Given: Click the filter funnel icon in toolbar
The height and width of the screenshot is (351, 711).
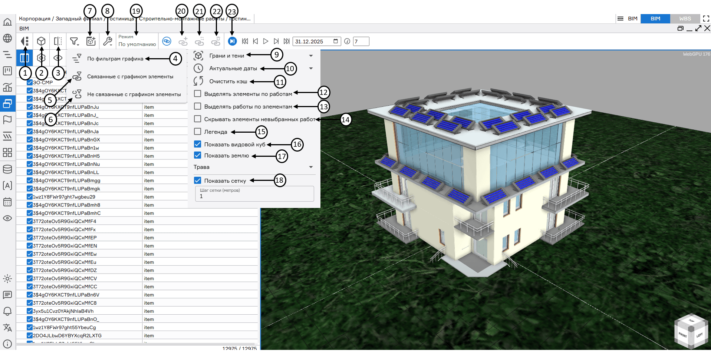Looking at the screenshot, I should [x=74, y=41].
